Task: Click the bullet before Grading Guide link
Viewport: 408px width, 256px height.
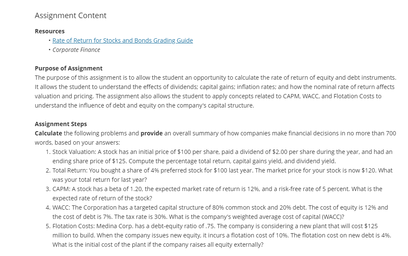Action: pyautogui.click(x=49, y=40)
